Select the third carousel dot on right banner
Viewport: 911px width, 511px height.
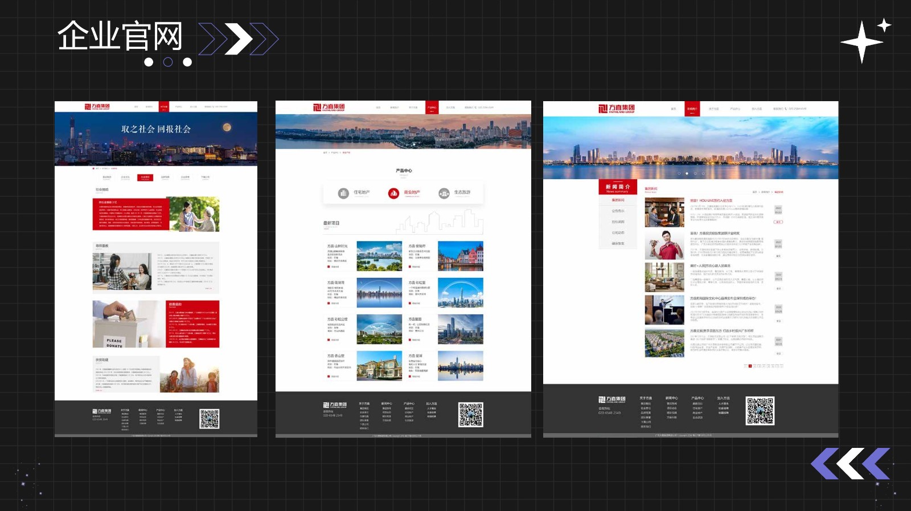tap(695, 173)
